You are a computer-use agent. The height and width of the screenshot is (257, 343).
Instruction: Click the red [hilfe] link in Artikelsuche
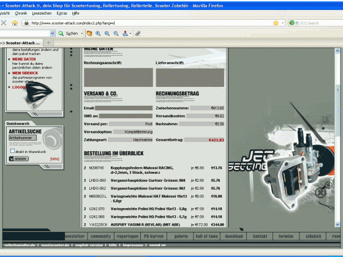[55, 159]
